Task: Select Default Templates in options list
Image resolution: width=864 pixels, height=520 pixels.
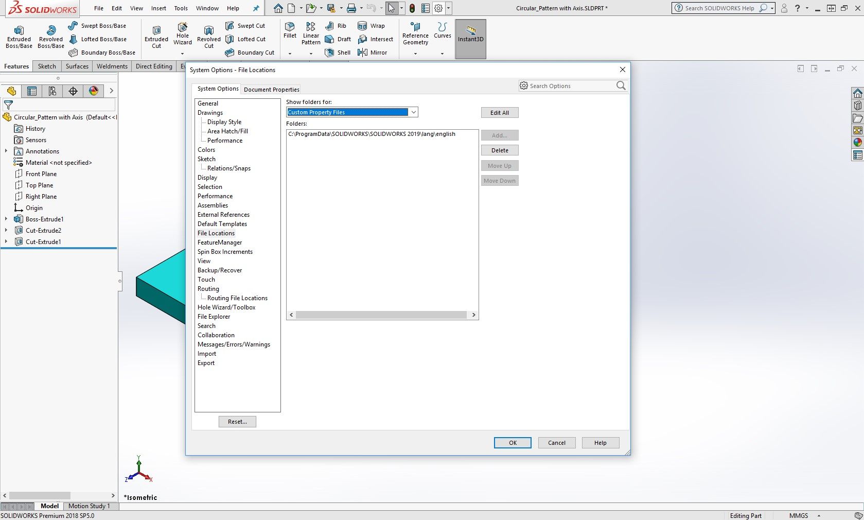Action: point(222,224)
